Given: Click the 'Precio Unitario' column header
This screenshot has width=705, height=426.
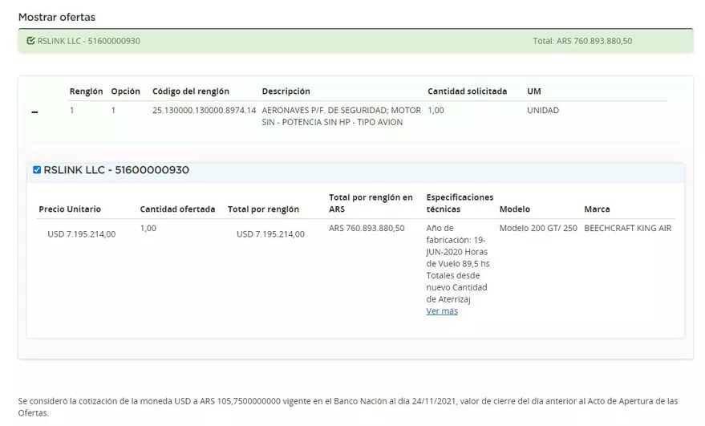Looking at the screenshot, I should coord(70,209).
